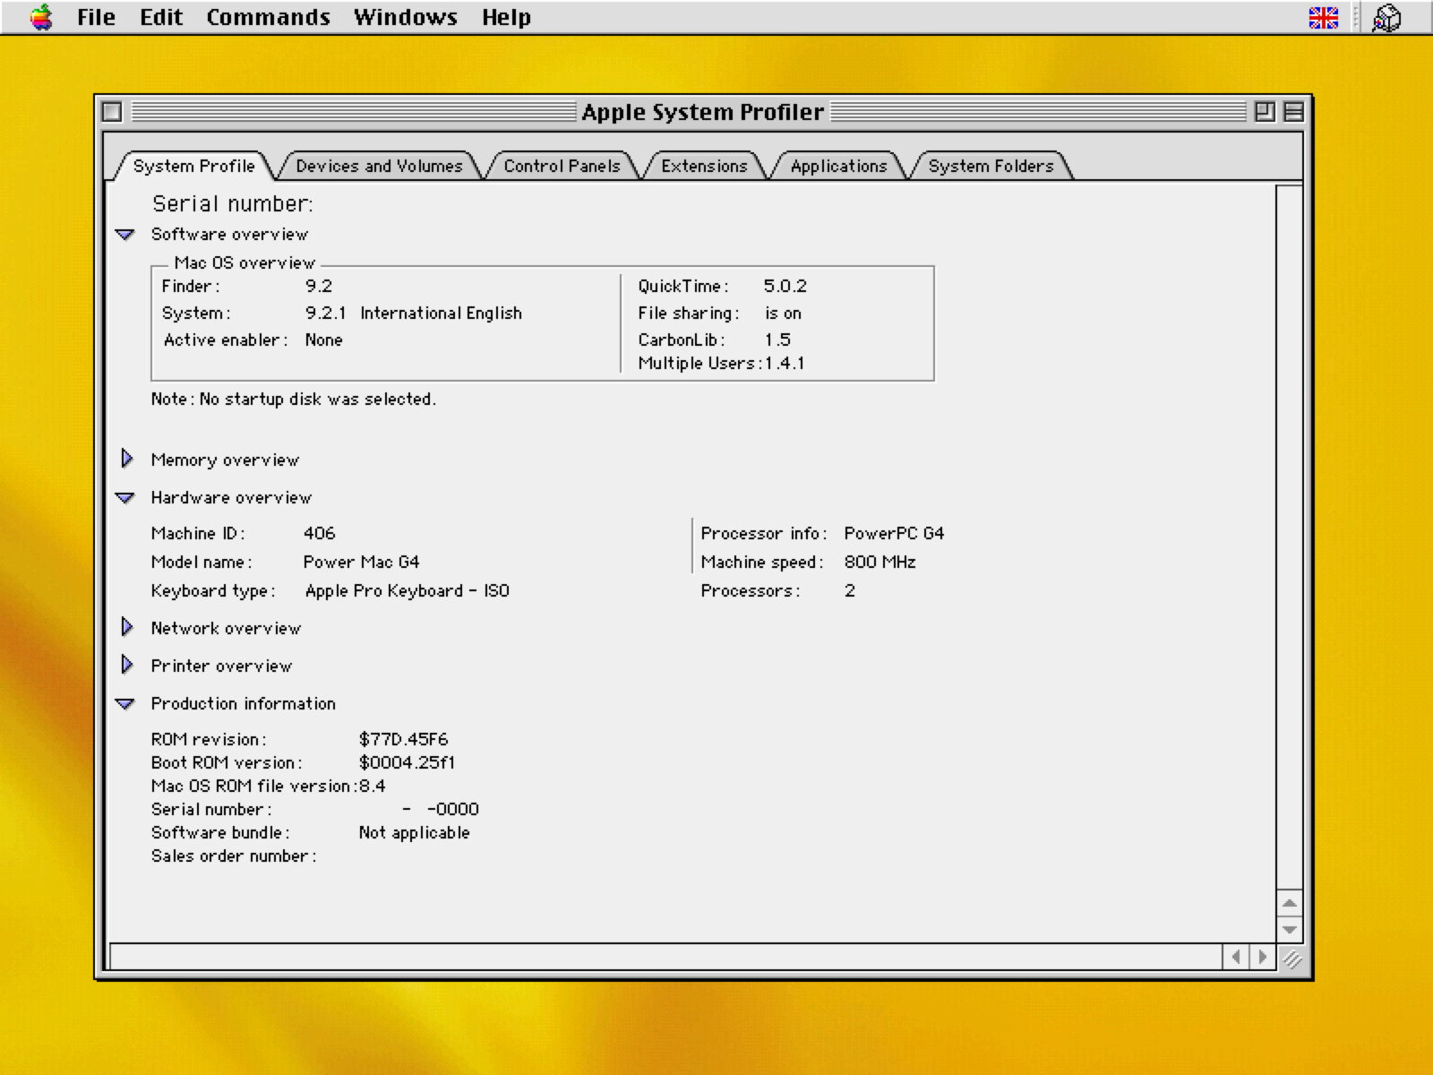Image resolution: width=1433 pixels, height=1075 pixels.
Task: Open the Windows menu
Action: [x=406, y=17]
